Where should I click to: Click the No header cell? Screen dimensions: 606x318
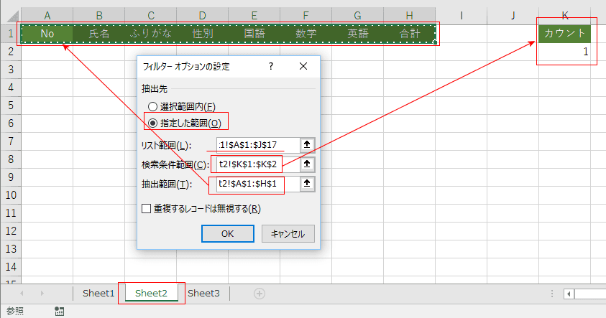(x=47, y=34)
